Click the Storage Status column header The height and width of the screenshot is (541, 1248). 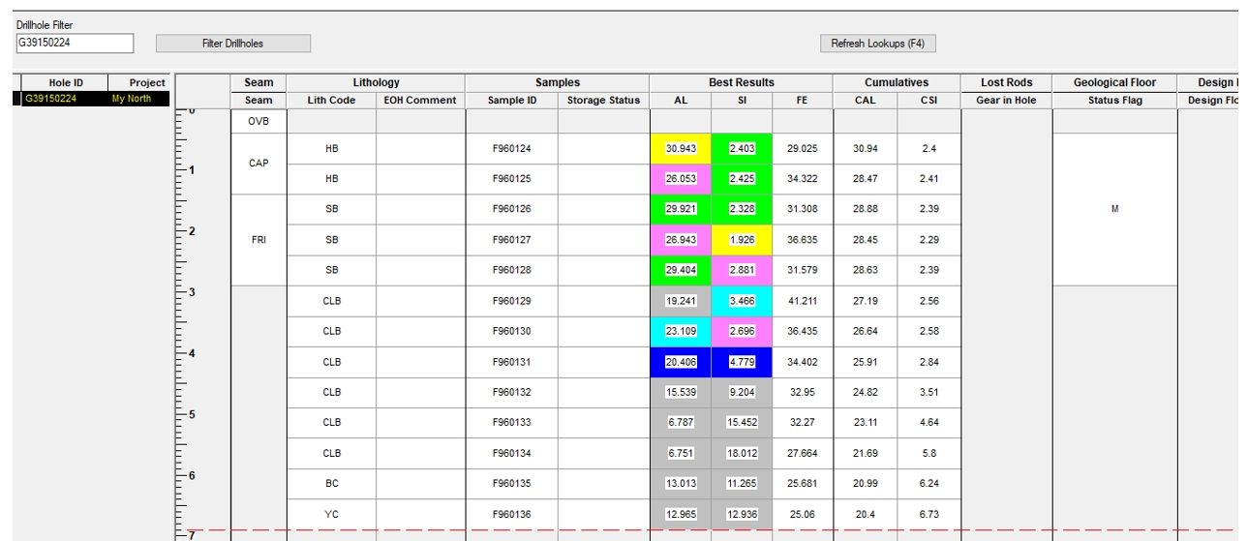coord(603,101)
